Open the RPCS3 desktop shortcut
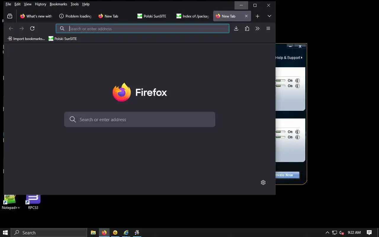This screenshot has width=379, height=237. click(33, 202)
